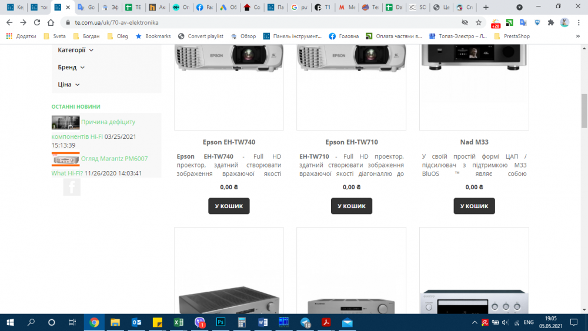Open Photoshop from the taskbar

(x=221, y=322)
